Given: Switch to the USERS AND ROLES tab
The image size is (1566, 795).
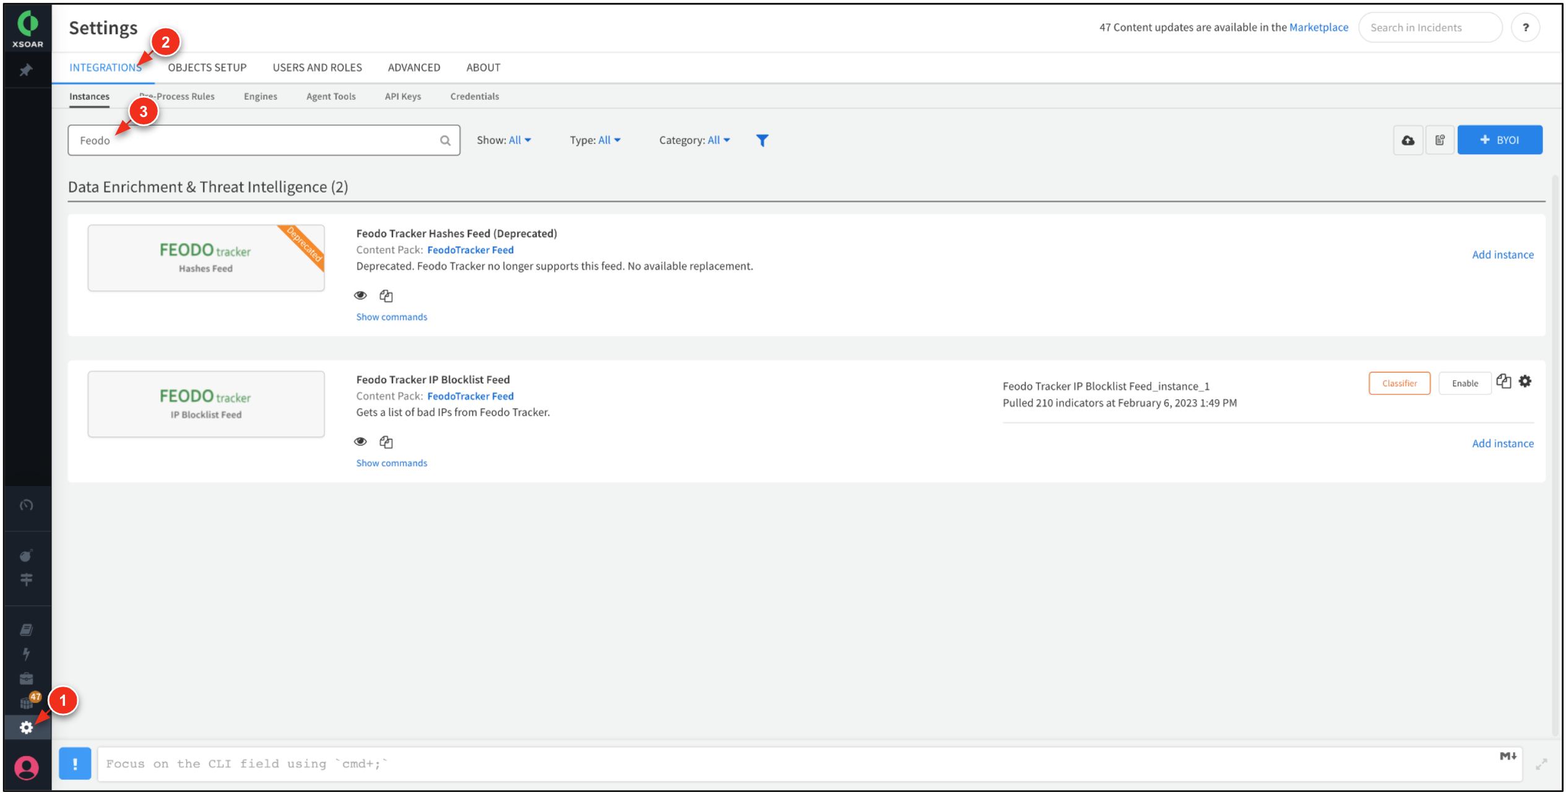Looking at the screenshot, I should [317, 67].
